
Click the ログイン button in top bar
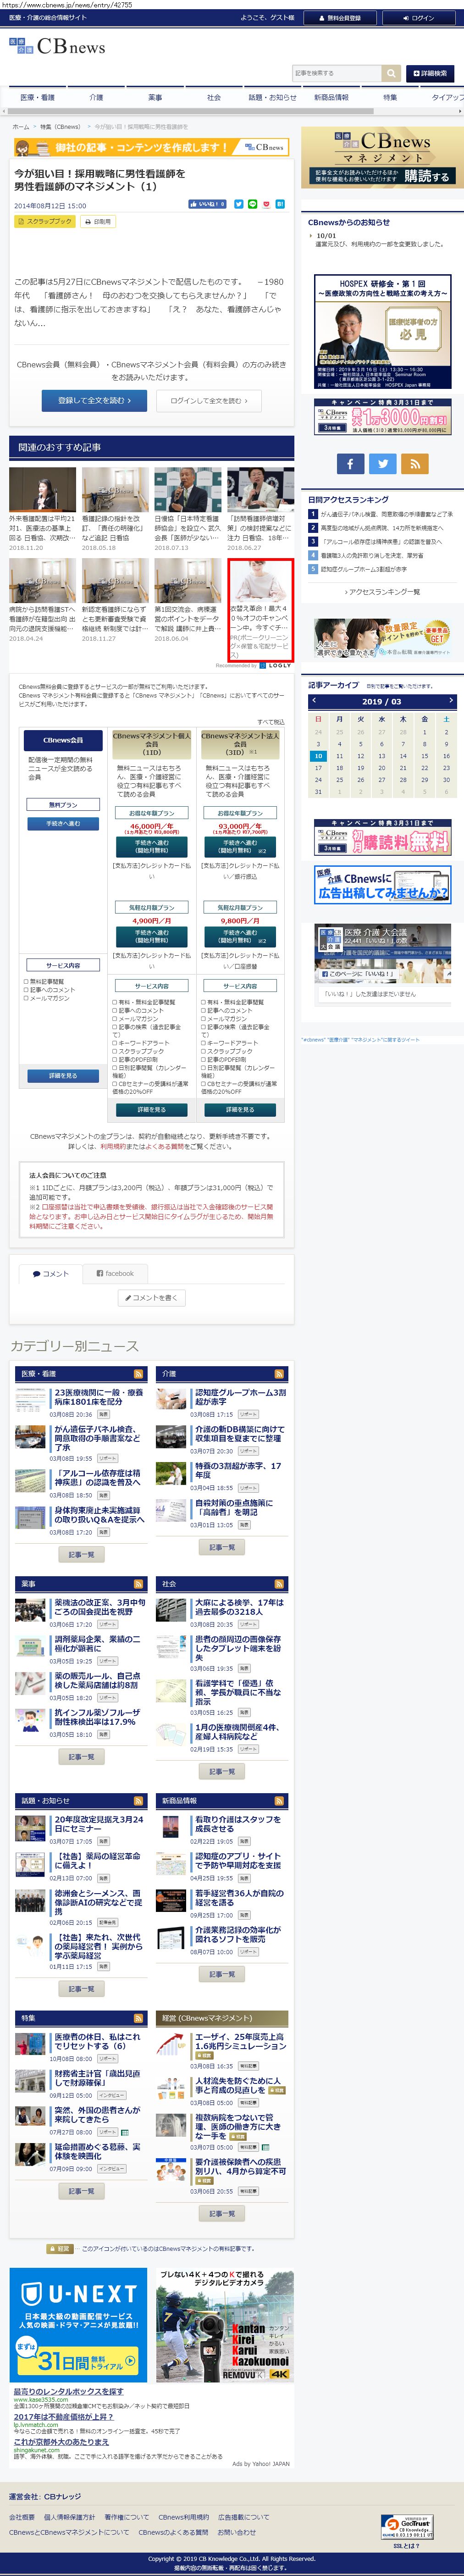[418, 18]
